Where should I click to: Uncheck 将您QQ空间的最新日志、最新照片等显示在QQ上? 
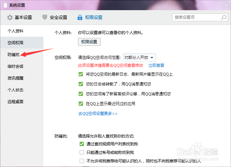tap(81, 74)
